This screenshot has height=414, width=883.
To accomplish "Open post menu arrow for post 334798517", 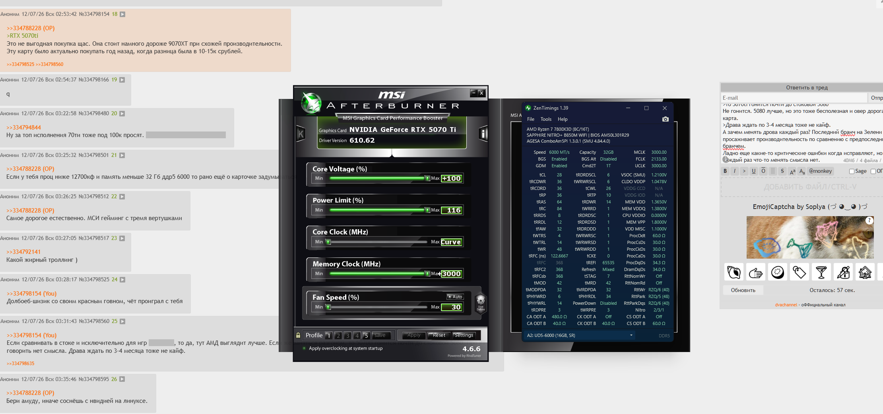I will click(x=122, y=238).
